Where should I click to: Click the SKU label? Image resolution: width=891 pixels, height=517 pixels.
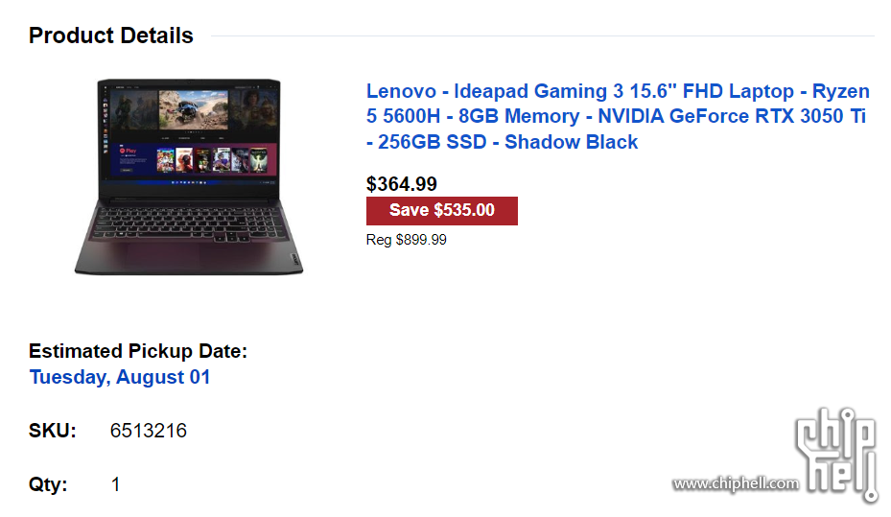pos(53,431)
